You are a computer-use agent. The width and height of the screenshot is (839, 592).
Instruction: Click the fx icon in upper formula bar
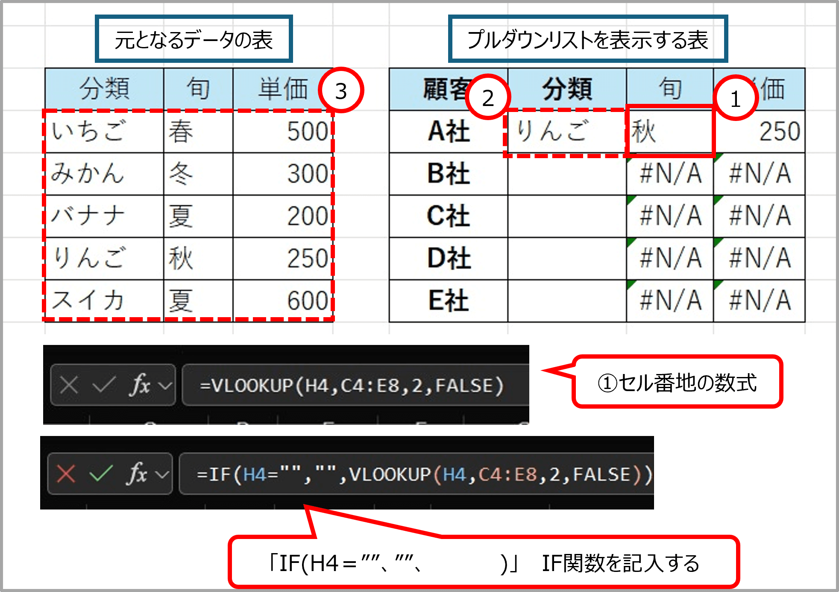(x=139, y=385)
